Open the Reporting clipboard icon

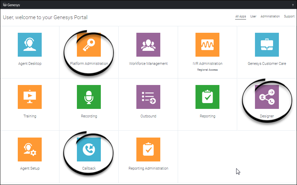(207, 97)
